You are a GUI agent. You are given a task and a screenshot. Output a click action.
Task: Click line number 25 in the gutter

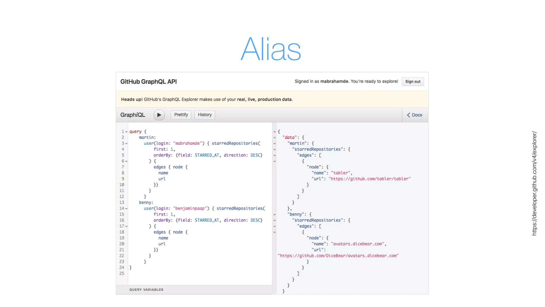pos(122,273)
